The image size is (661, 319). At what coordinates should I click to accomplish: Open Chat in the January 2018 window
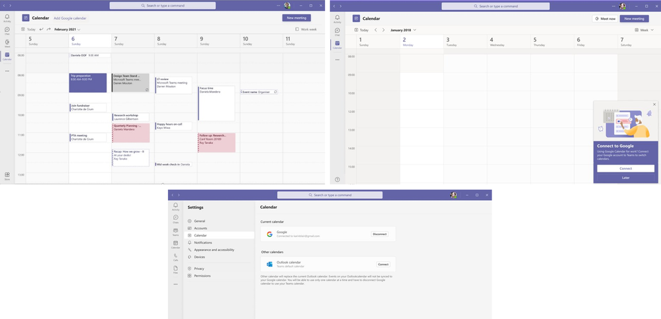pyautogui.click(x=337, y=32)
